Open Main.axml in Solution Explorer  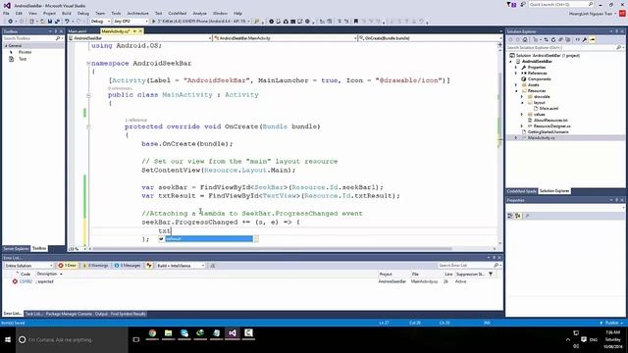(x=549, y=109)
